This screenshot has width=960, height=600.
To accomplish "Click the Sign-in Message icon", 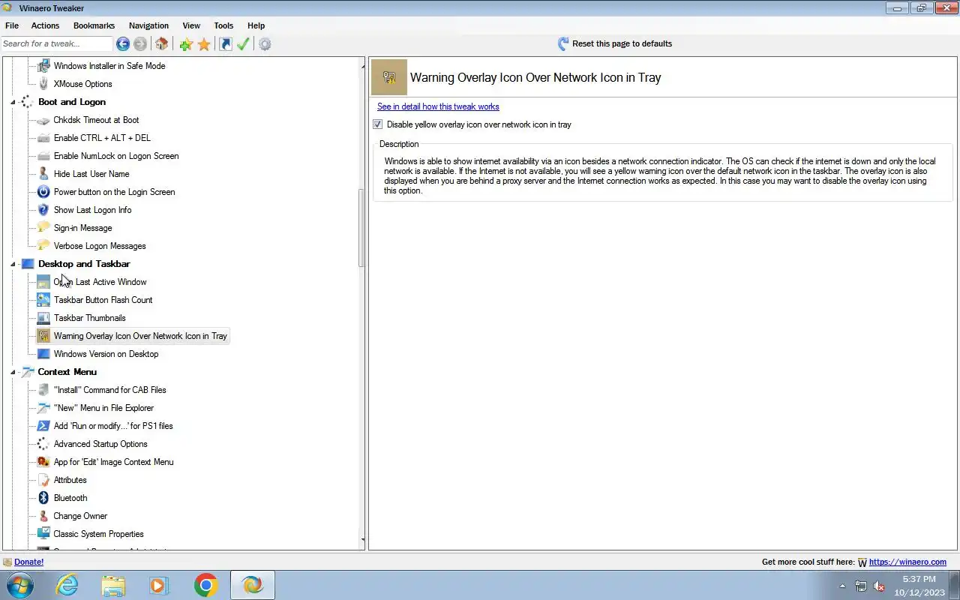I will (43, 228).
